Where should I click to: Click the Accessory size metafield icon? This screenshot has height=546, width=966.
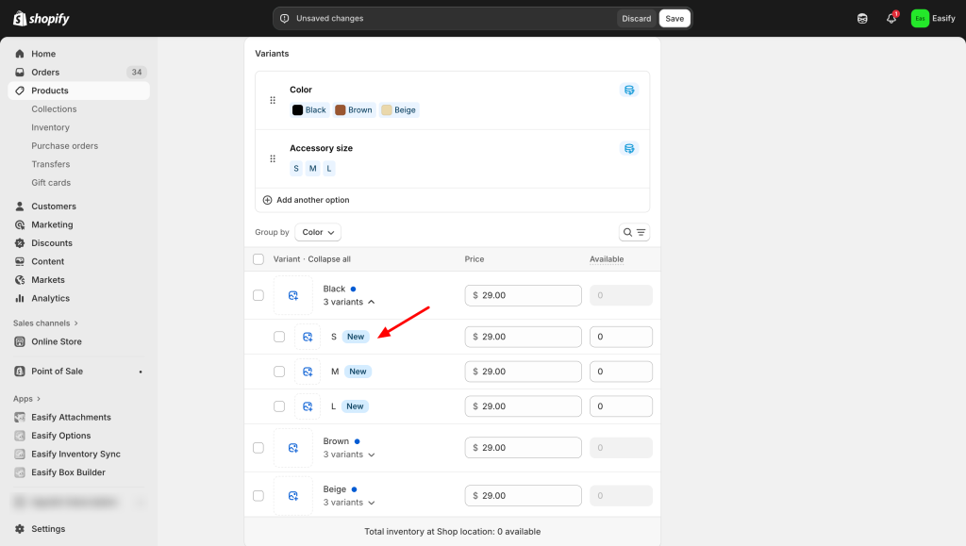click(629, 148)
